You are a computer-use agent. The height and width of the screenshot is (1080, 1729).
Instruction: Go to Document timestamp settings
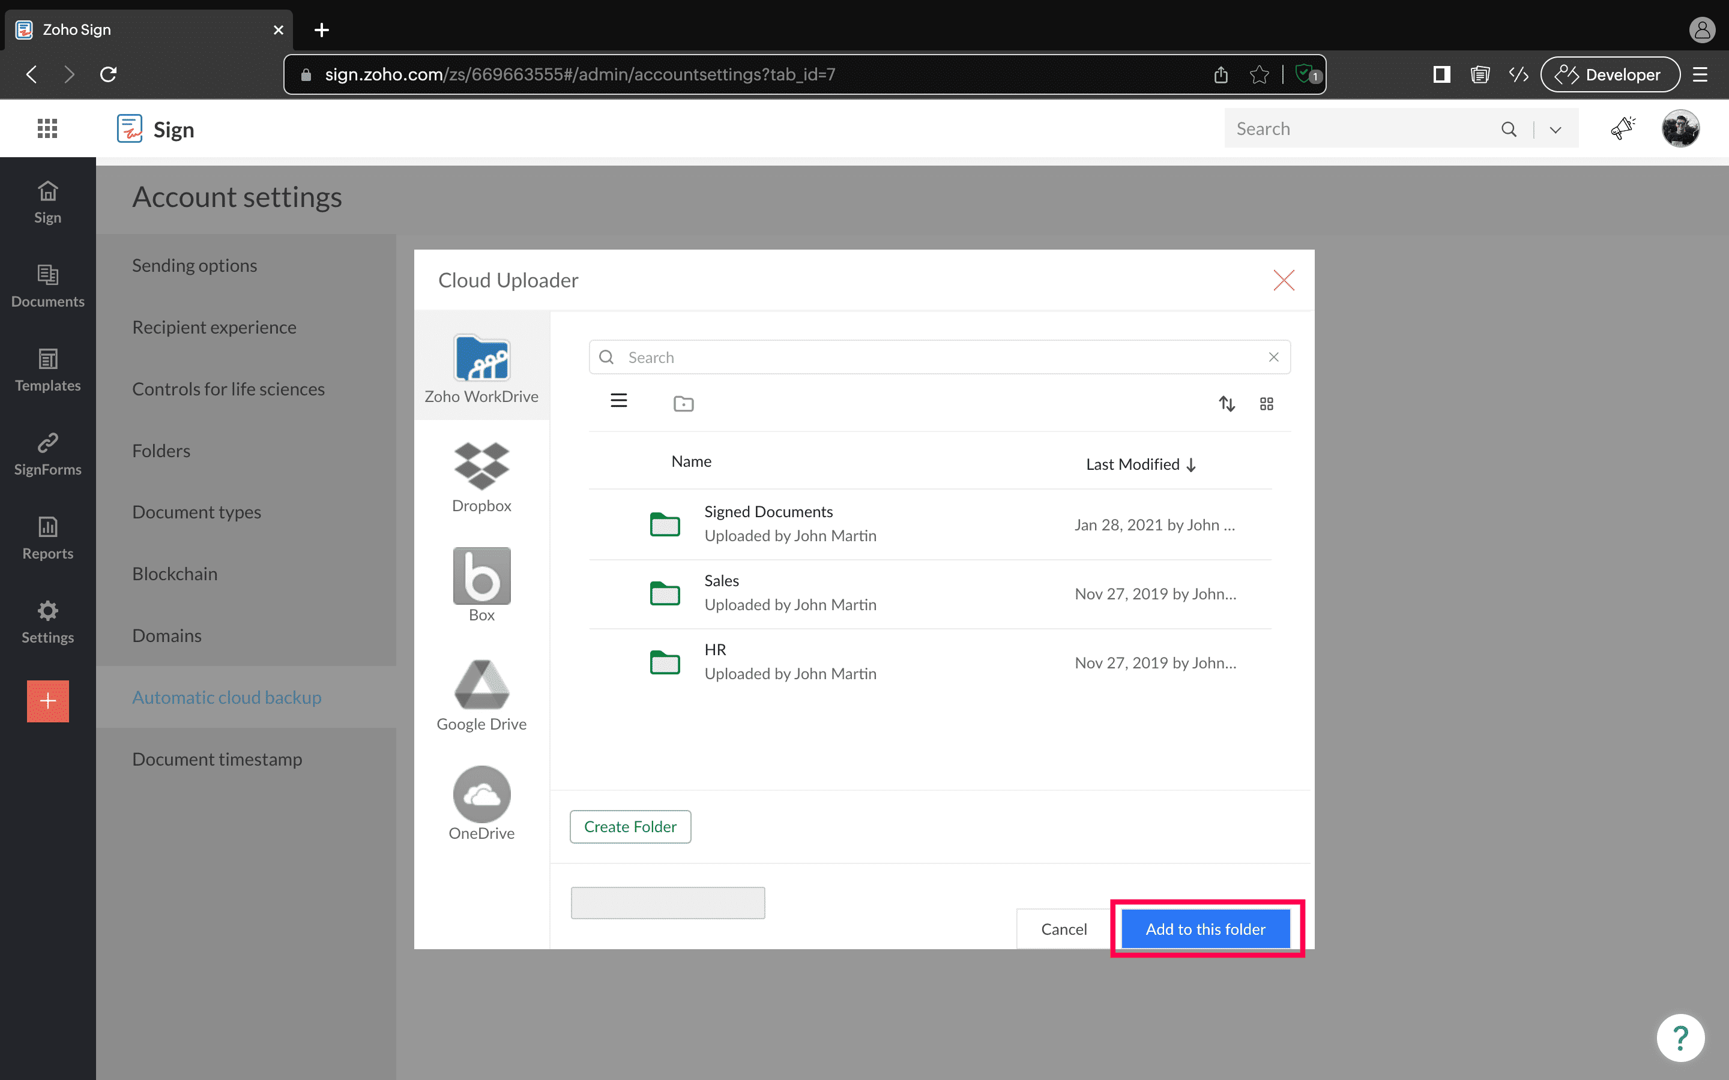217,758
